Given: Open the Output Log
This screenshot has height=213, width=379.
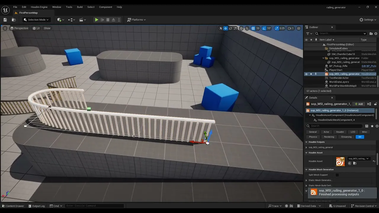Looking at the screenshot, I should [36, 206].
